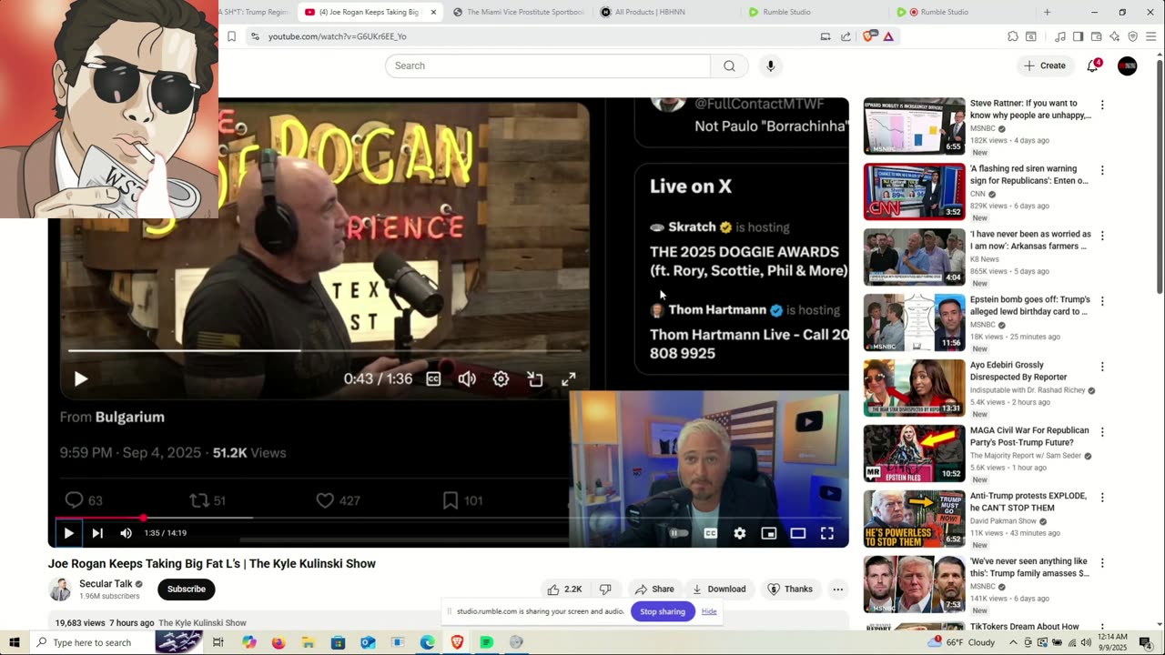Enable theater mode view
1165x655 pixels.
(798, 533)
